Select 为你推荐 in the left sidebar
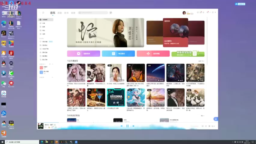This screenshot has height=144, width=256. pyautogui.click(x=45, y=20)
